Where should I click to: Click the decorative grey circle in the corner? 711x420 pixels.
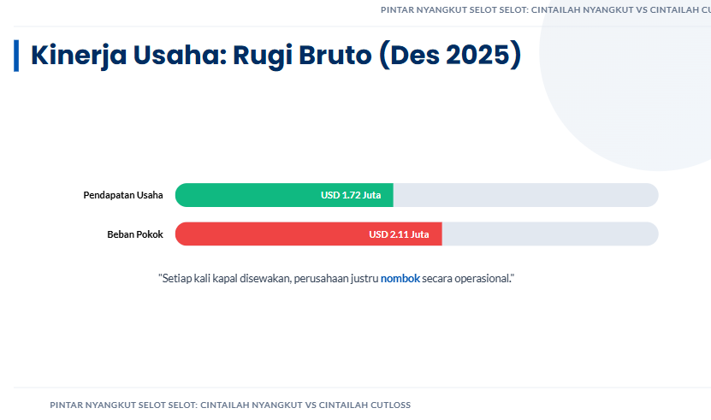(x=642, y=103)
